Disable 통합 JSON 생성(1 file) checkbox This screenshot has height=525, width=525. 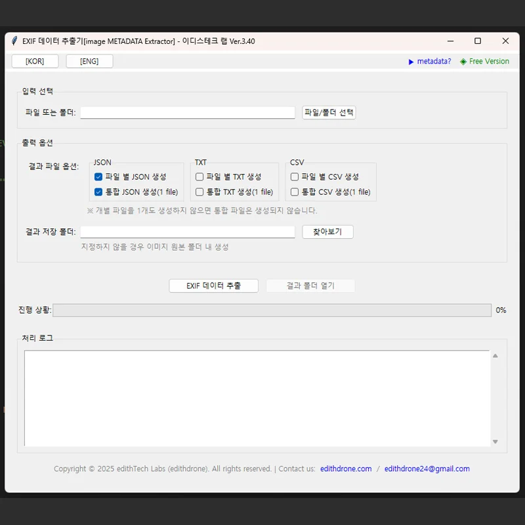[98, 192]
